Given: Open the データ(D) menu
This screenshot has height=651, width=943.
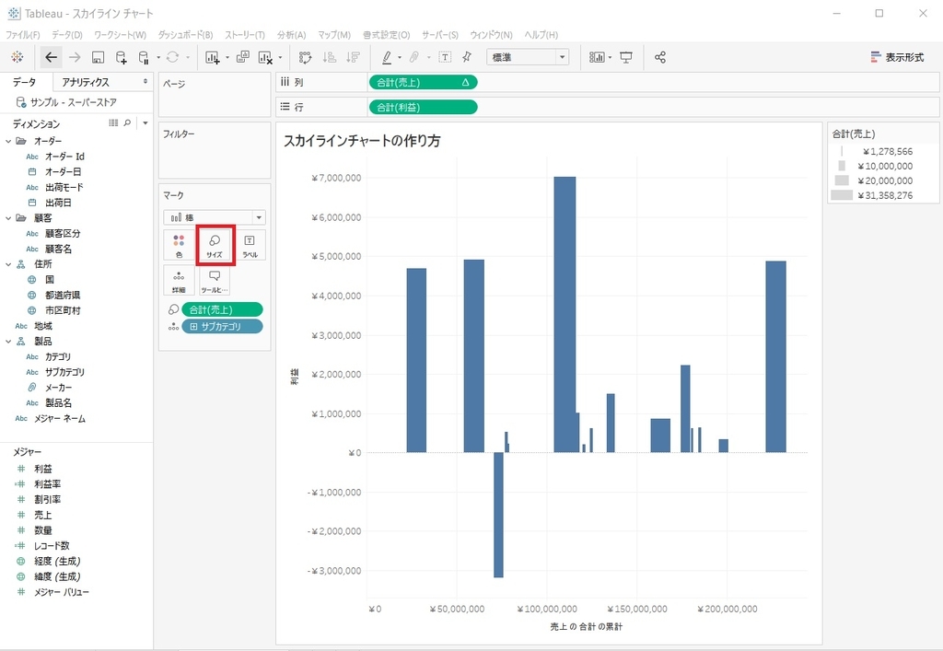Looking at the screenshot, I should (x=66, y=35).
